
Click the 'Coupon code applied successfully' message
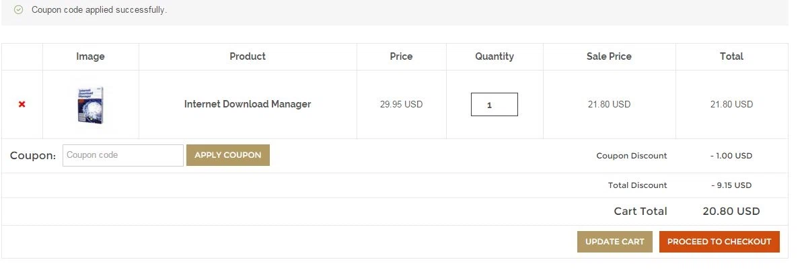[100, 9]
